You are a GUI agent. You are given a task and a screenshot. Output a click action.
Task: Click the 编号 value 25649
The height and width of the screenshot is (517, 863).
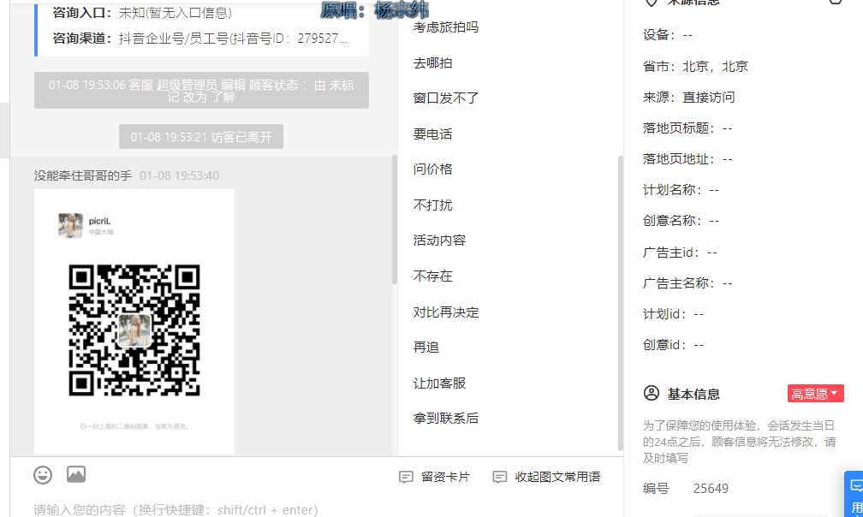point(711,489)
